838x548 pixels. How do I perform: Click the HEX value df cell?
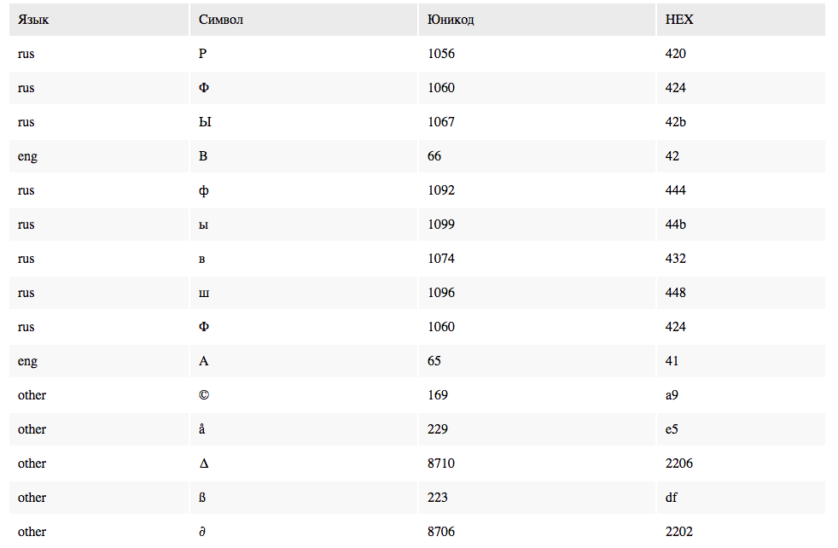point(741,498)
